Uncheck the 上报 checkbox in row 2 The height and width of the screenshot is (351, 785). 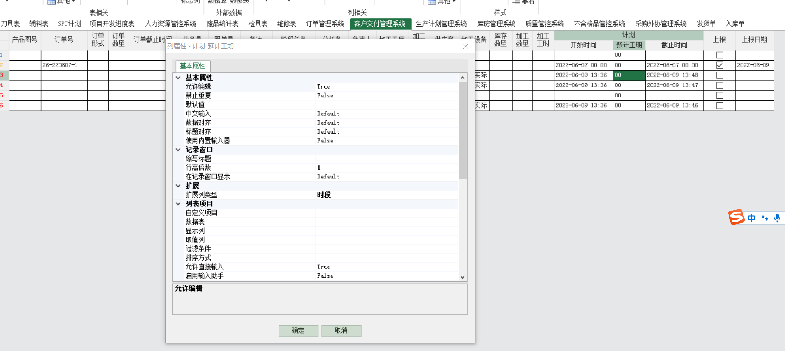click(720, 65)
